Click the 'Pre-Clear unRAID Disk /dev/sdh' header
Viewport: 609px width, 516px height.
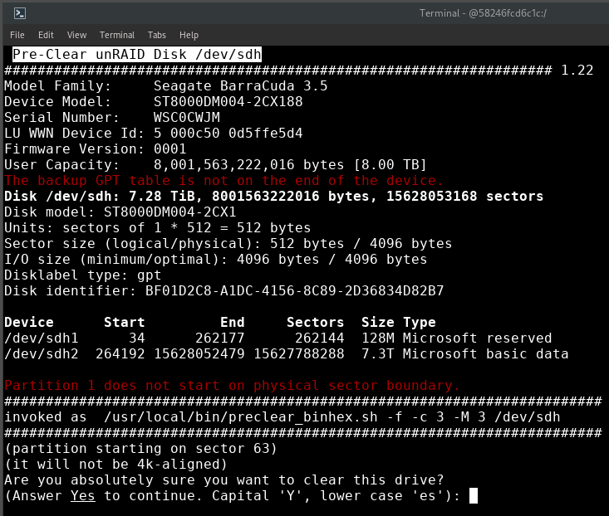coord(137,54)
